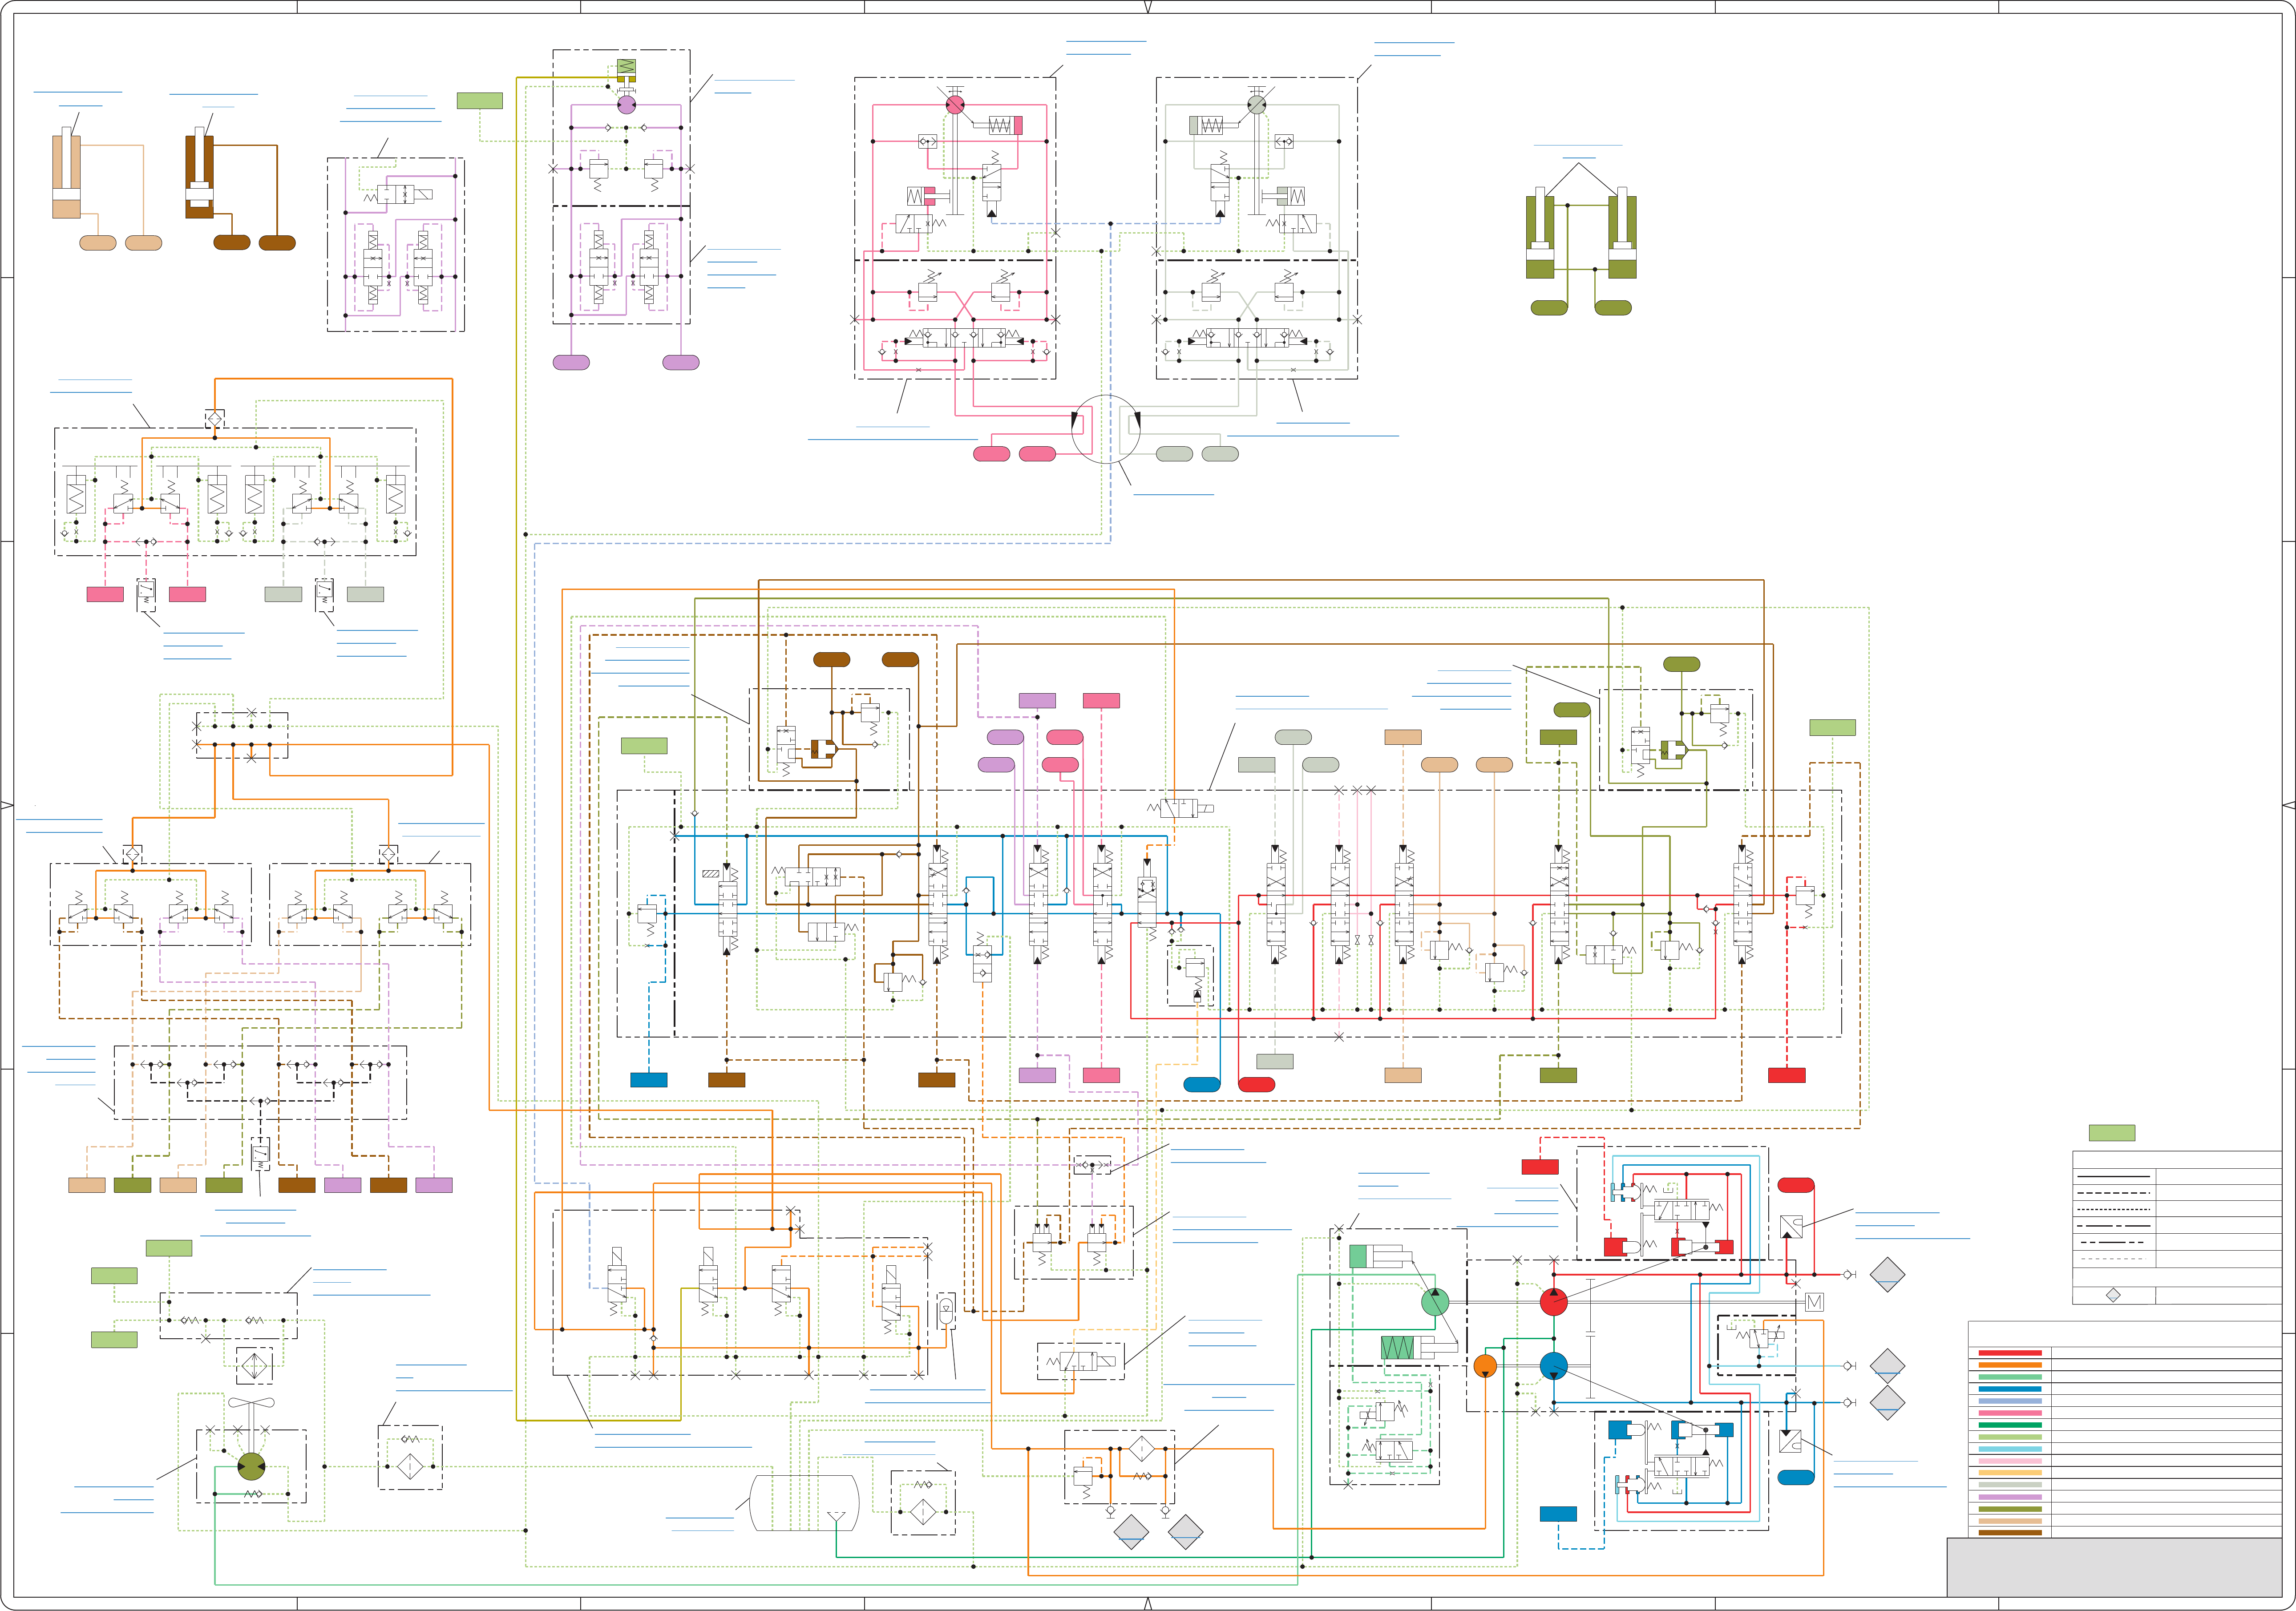Screen dimensions: 2296x1611
Task: Click the orange swatch in the color legend
Action: point(2010,1365)
